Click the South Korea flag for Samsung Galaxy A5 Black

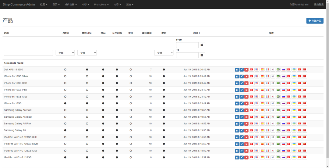pos(273,117)
